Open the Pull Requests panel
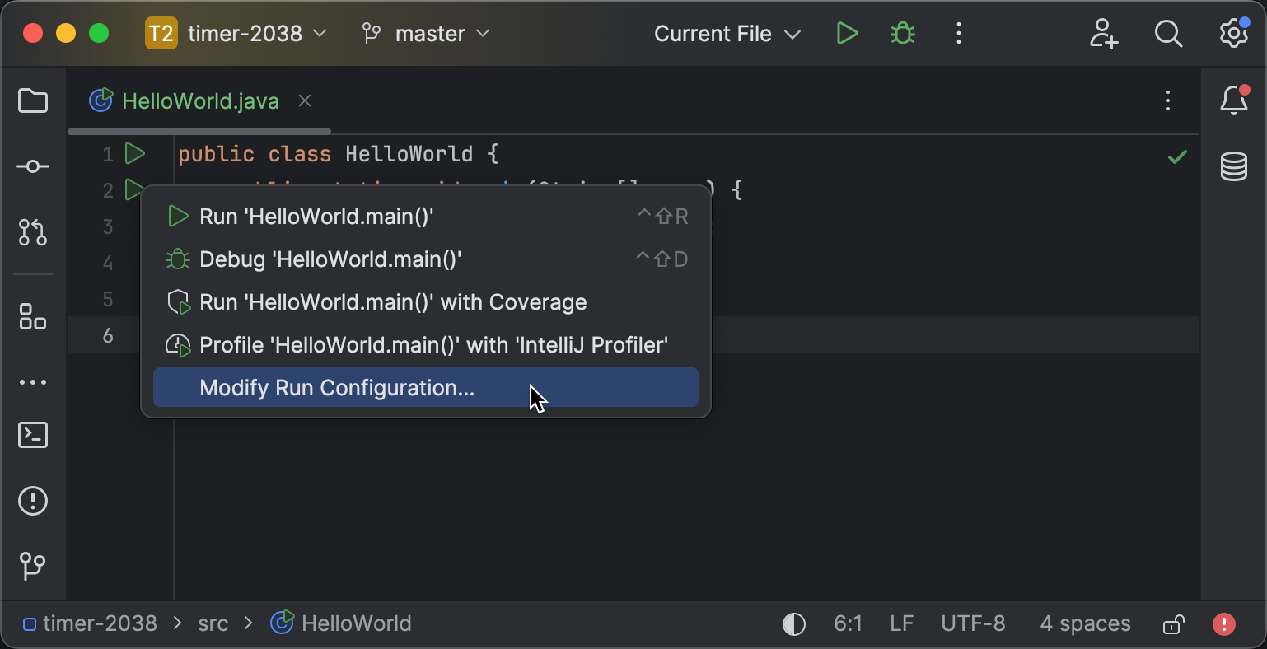The height and width of the screenshot is (649, 1267). [x=32, y=232]
